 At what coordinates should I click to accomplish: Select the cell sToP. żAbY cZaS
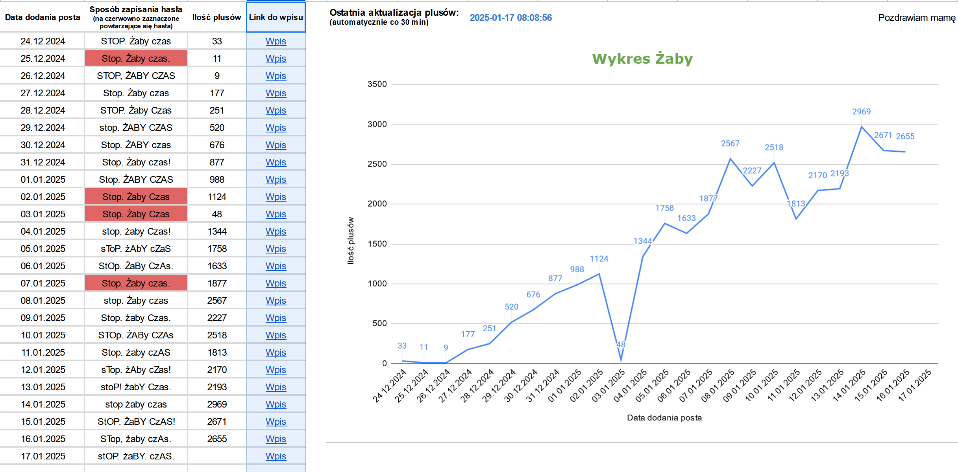[136, 249]
